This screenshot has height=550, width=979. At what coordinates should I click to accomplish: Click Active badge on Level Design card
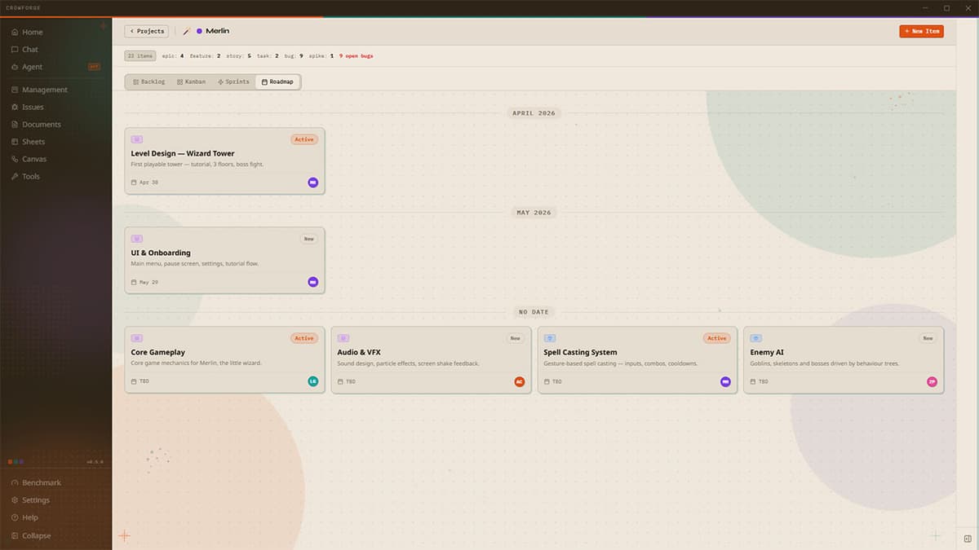pyautogui.click(x=304, y=139)
